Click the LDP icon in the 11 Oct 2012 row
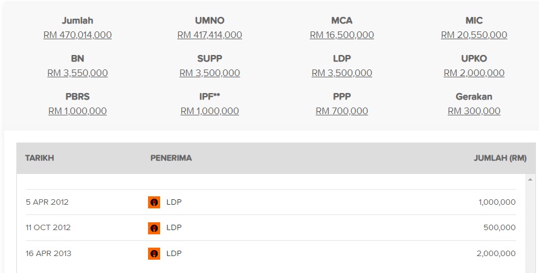The height and width of the screenshot is (273, 539). click(x=154, y=228)
